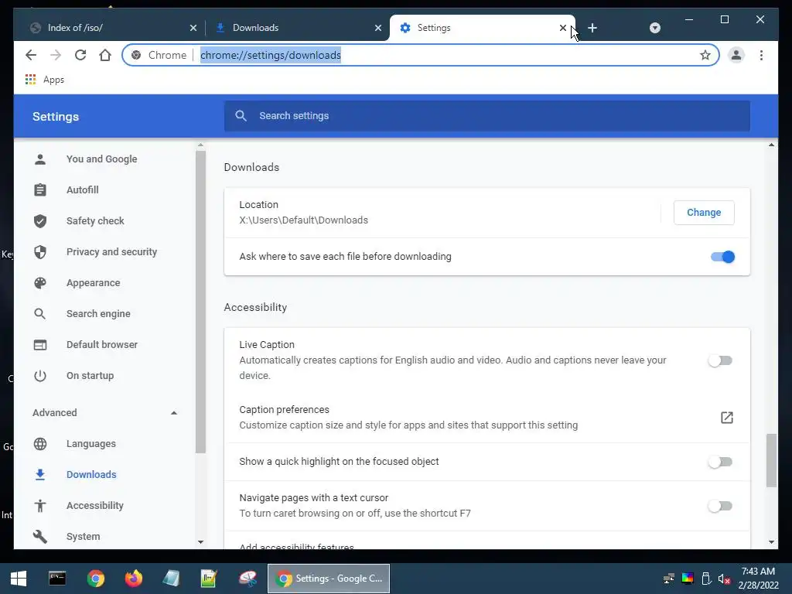Click main page scroll down arrow

coord(771,542)
